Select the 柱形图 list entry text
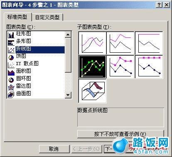 pyautogui.click(x=24, y=34)
